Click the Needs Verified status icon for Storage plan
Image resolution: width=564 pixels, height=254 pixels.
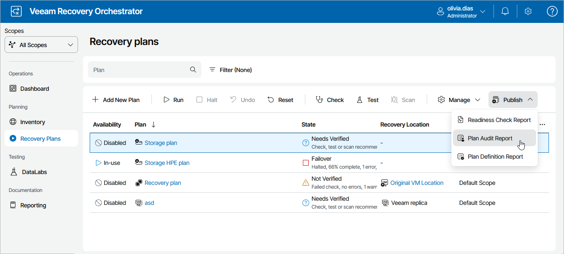pos(305,143)
